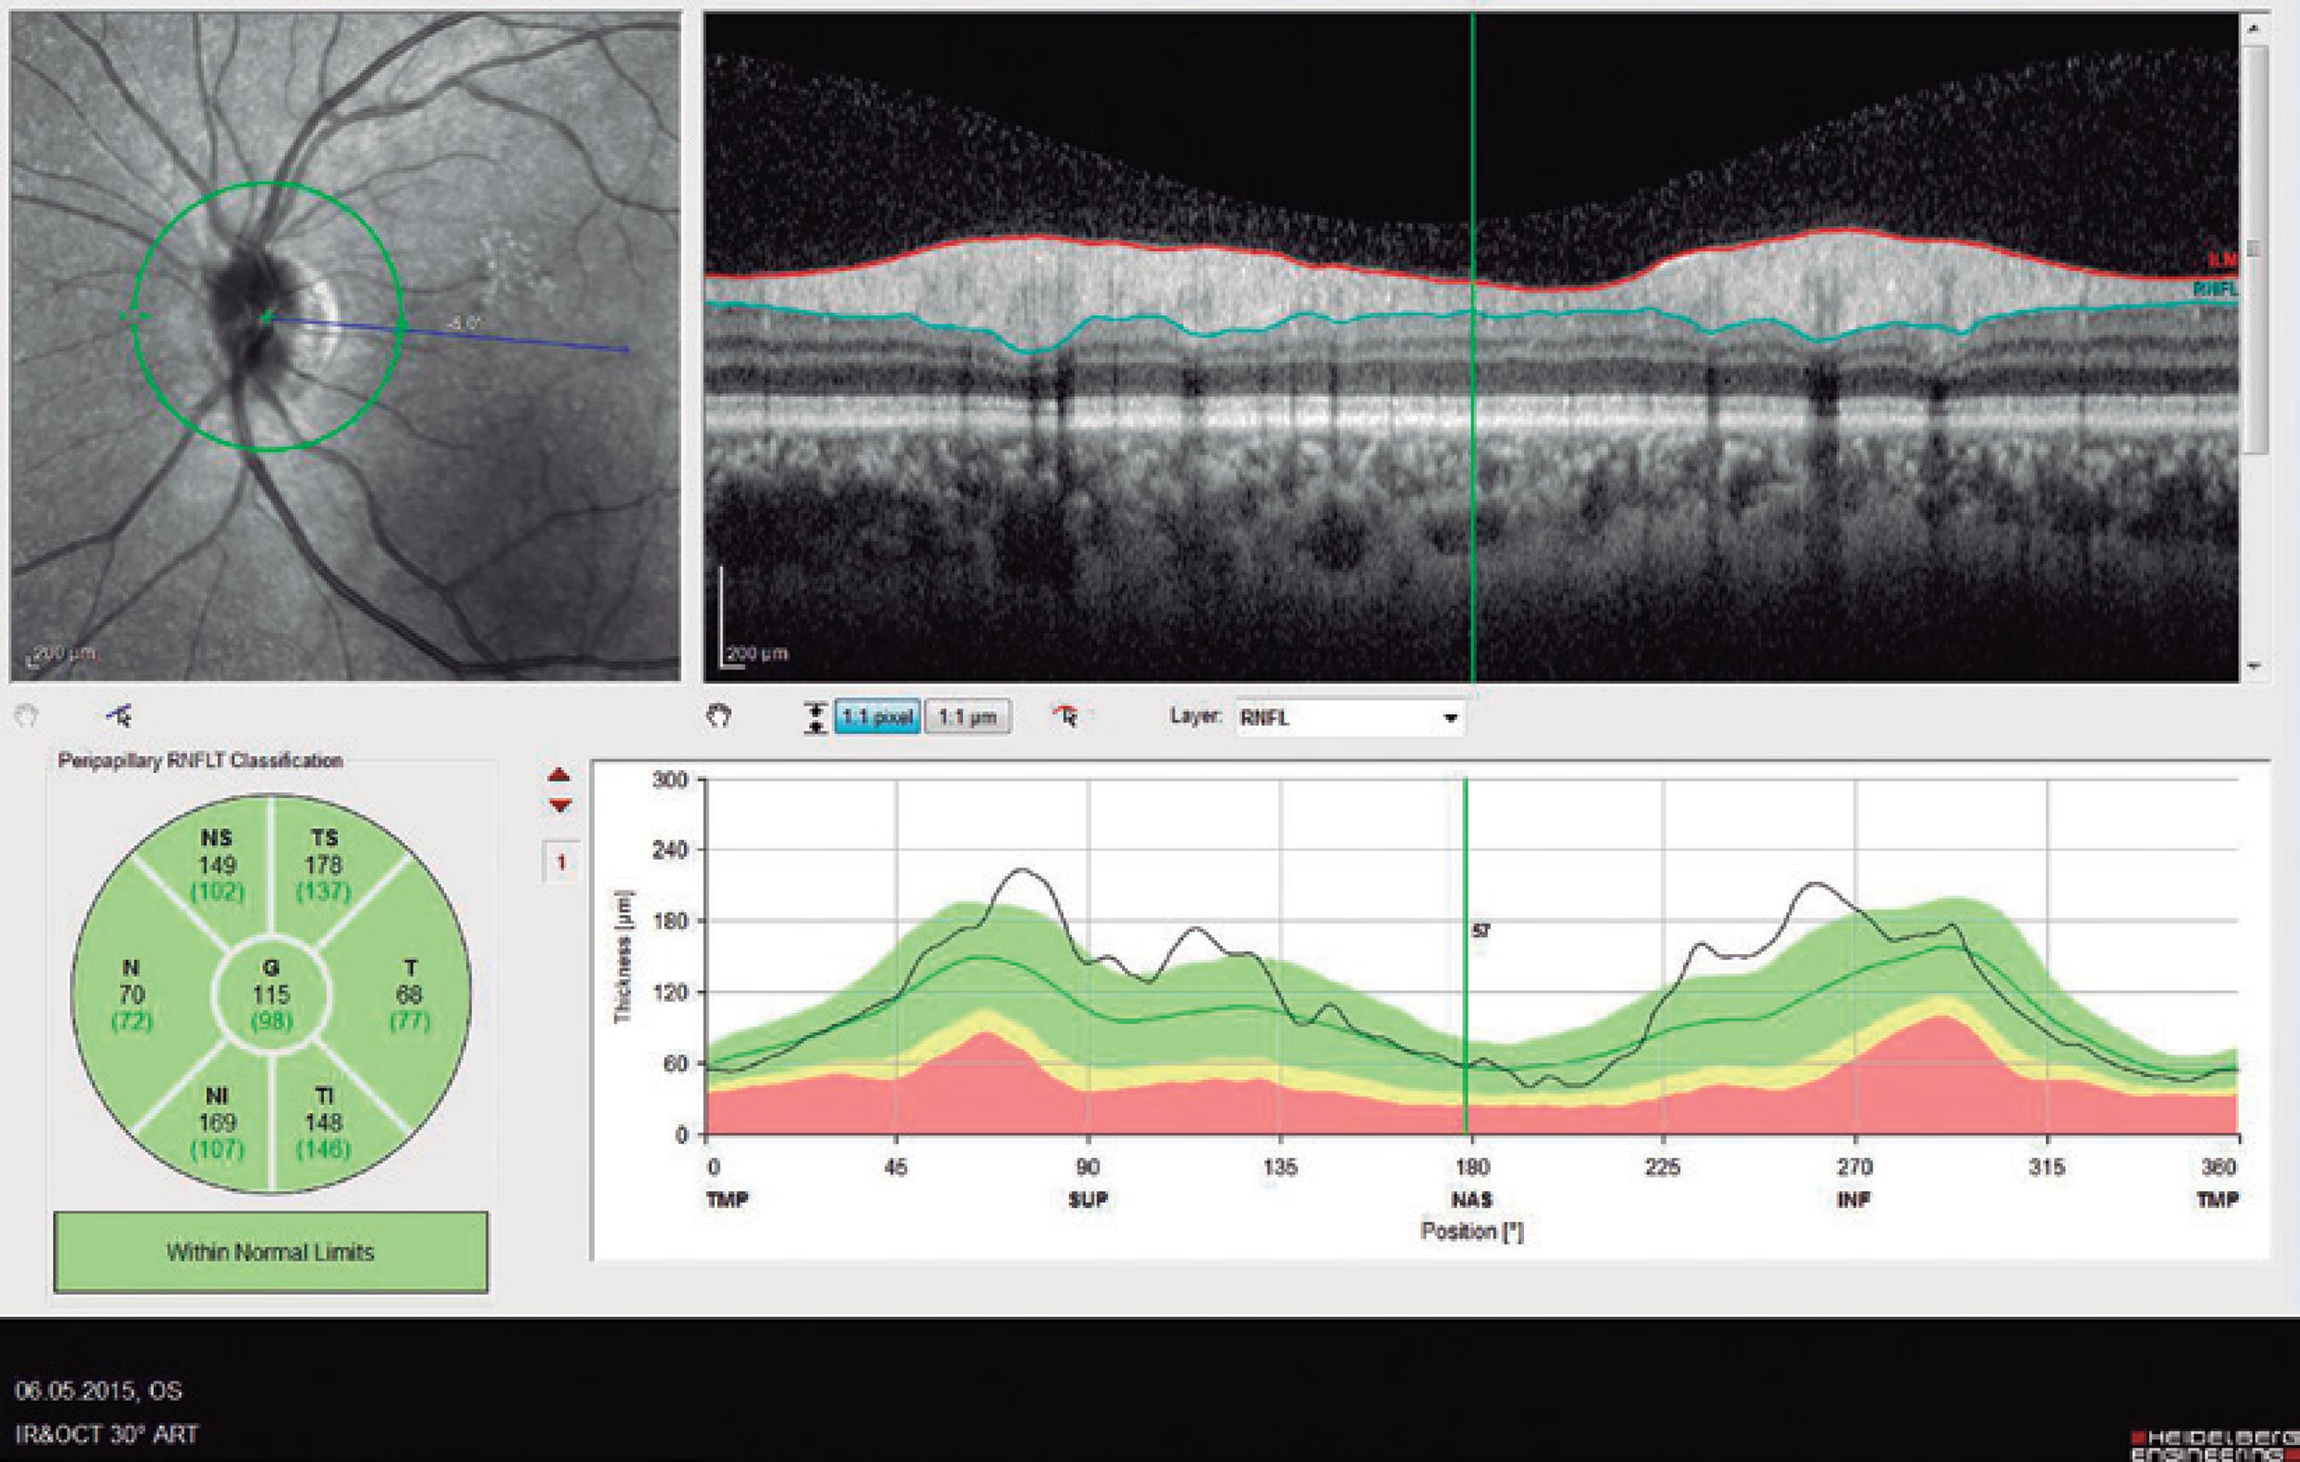Click the red down arrow beside the graph
This screenshot has width=2300, height=1462.
[561, 805]
